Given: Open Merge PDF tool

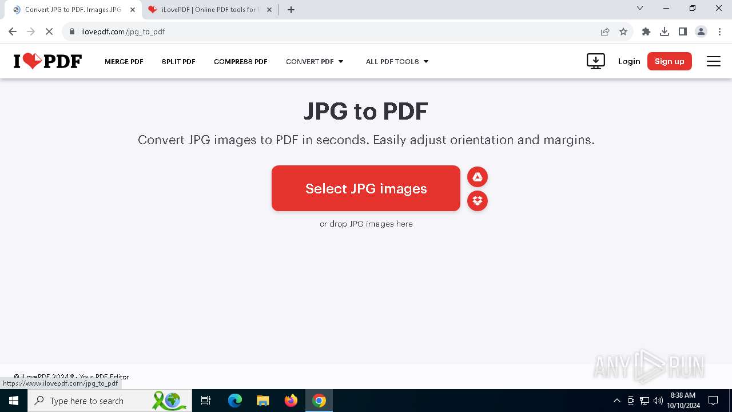Looking at the screenshot, I should click(x=124, y=61).
